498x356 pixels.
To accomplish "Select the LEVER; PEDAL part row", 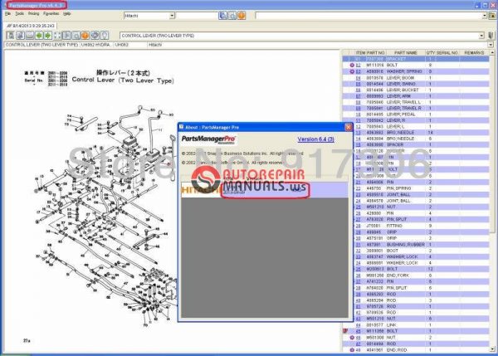I will click(416, 115).
